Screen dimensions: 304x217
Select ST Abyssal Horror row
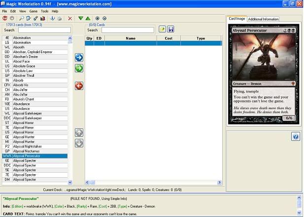click(35, 123)
